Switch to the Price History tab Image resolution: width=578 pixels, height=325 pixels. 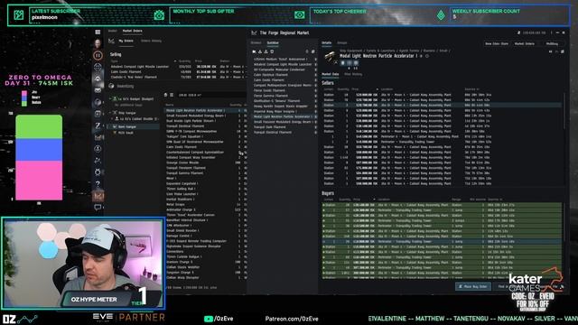coord(353,74)
